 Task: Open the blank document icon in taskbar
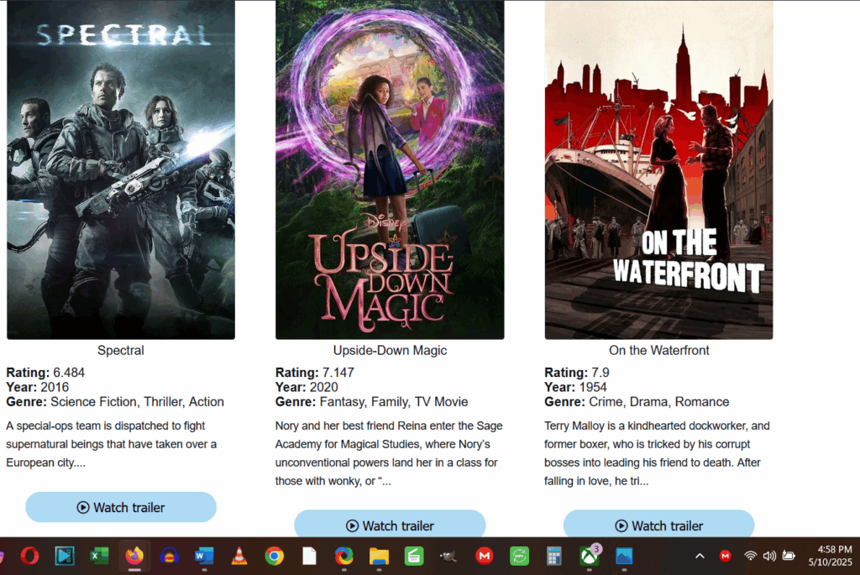(x=309, y=556)
